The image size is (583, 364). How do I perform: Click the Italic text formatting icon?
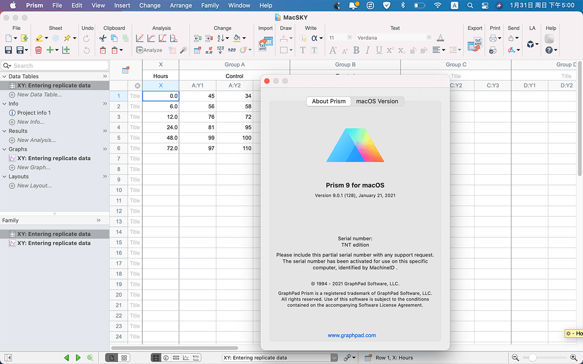367,50
